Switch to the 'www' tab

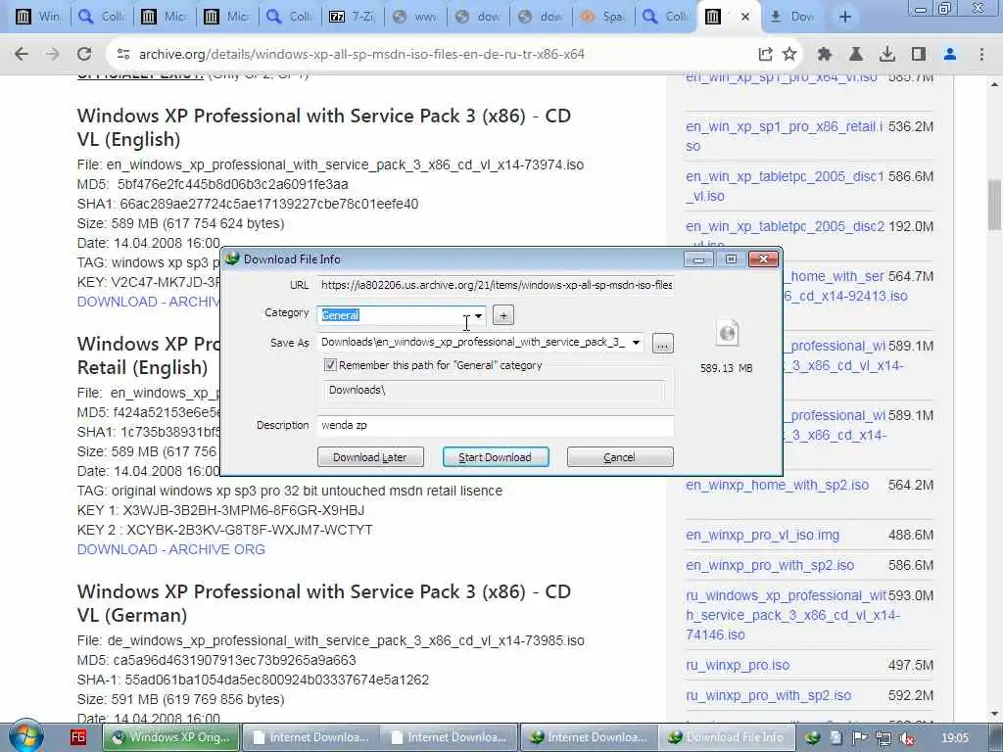tap(414, 17)
